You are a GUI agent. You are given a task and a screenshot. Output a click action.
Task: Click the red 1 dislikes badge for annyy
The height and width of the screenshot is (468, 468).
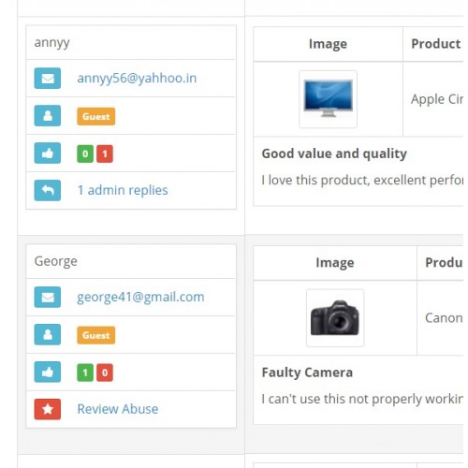tap(105, 154)
